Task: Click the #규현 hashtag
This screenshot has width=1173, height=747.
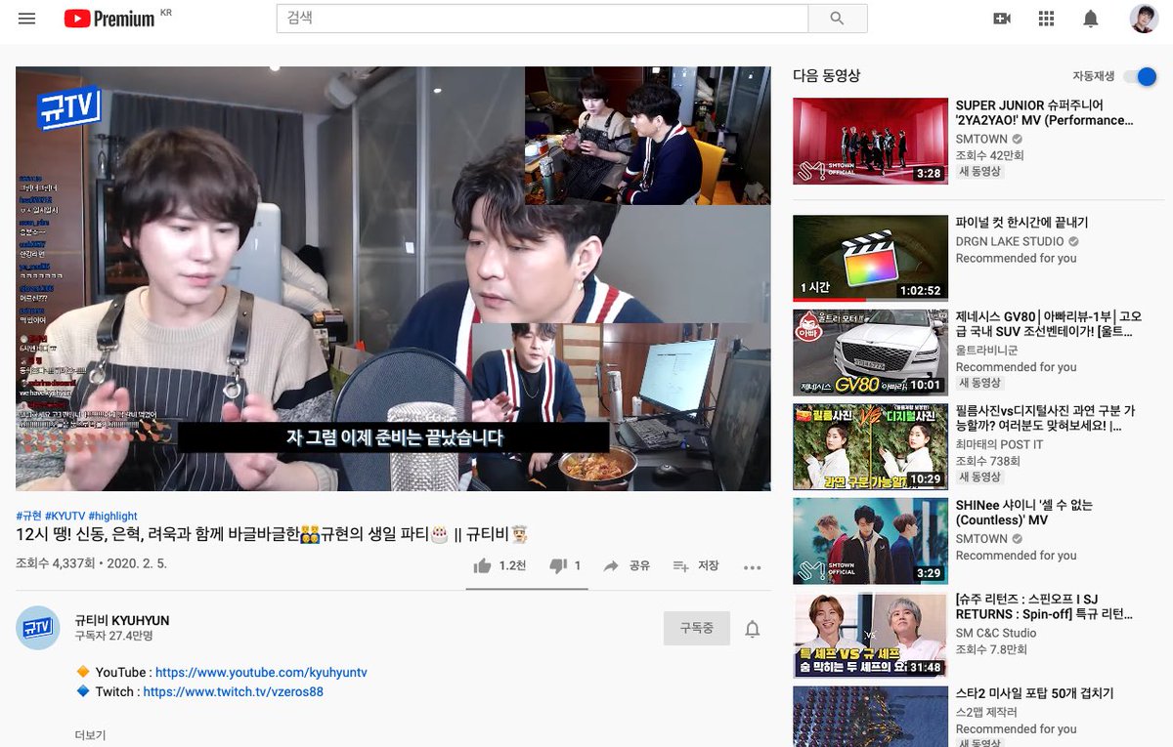Action: pos(28,516)
